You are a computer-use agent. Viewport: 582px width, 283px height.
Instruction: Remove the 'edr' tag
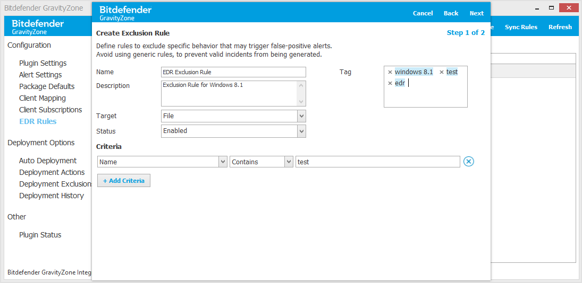coord(390,83)
